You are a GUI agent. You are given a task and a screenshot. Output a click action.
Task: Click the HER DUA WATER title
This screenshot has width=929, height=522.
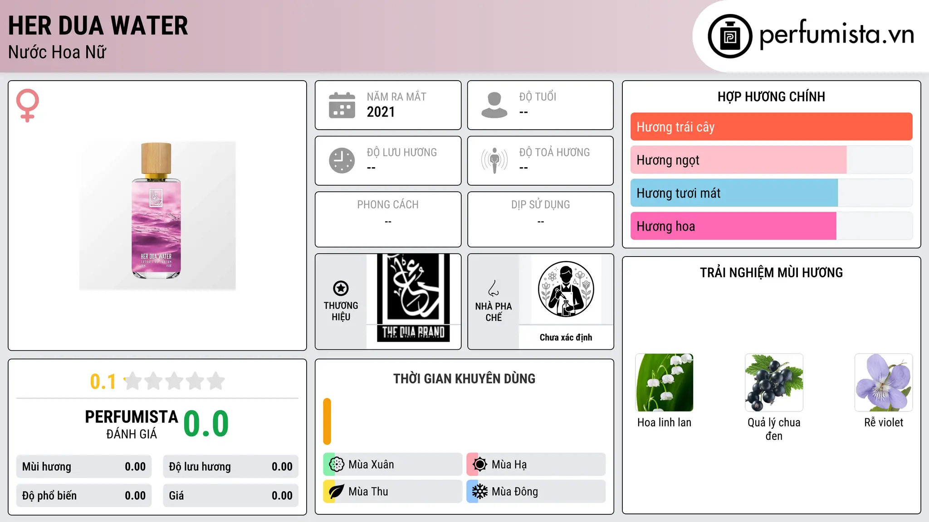[98, 25]
